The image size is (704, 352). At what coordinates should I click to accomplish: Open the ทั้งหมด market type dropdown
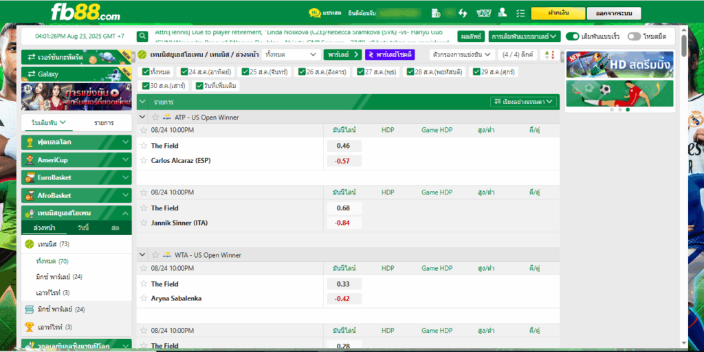point(291,55)
